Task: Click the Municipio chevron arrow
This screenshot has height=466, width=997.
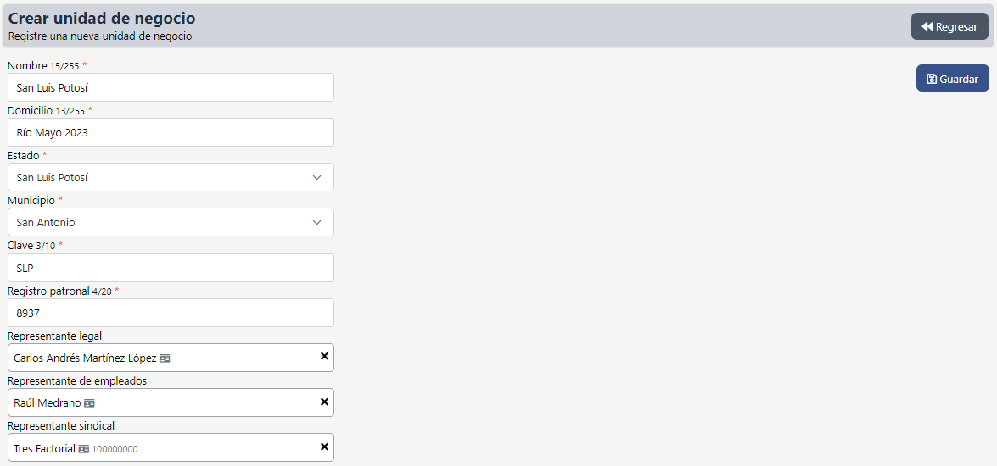Action: click(317, 222)
